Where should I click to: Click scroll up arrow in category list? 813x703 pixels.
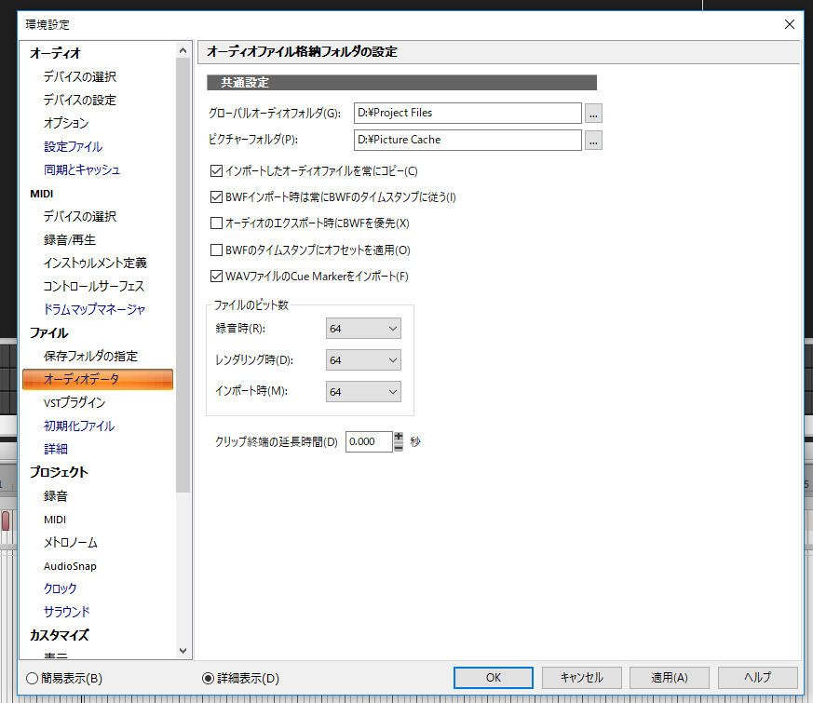pyautogui.click(x=183, y=51)
